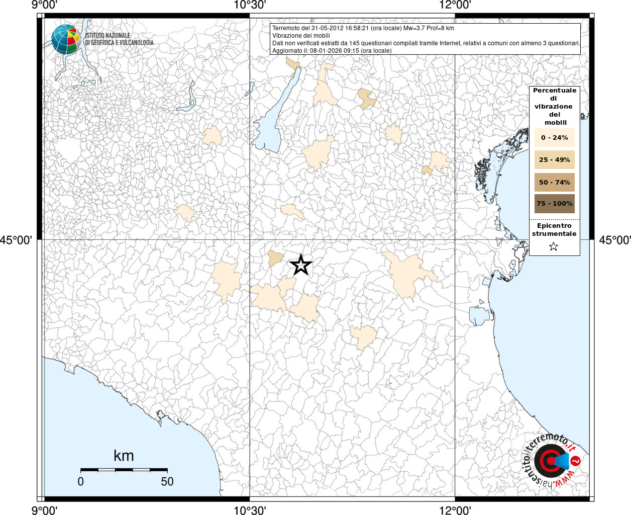Click the 'Terremoto del 31-05-2012' header line
631x515 pixels.
pos(363,28)
